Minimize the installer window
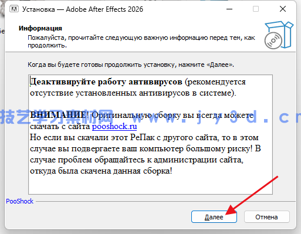Viewport: 301px width, 234px height. (229, 9)
